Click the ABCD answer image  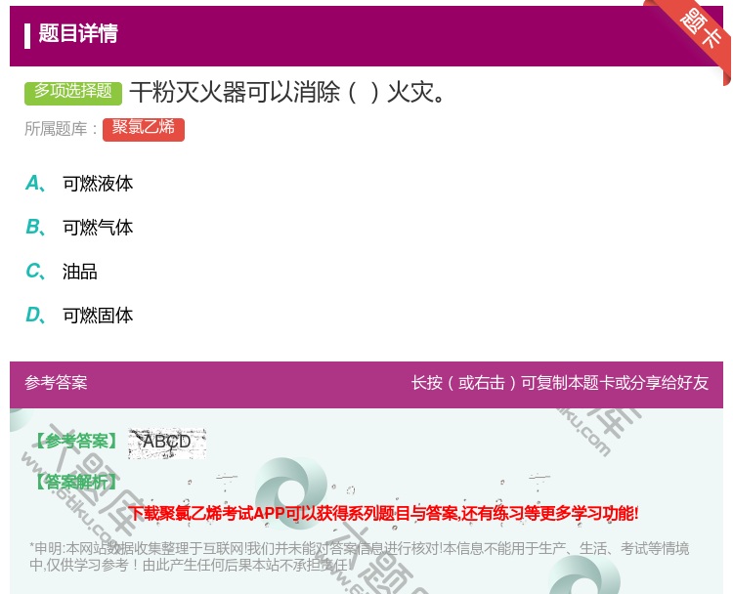(167, 443)
